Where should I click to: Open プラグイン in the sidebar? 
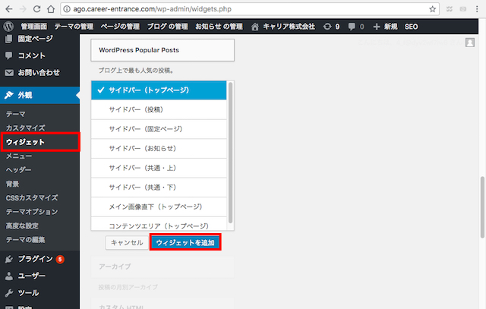tap(36, 259)
